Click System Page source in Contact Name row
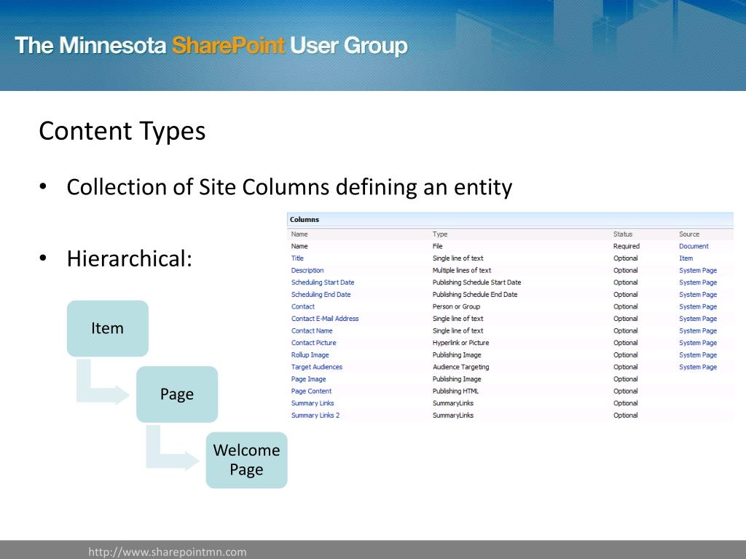The image size is (746, 559). point(698,331)
